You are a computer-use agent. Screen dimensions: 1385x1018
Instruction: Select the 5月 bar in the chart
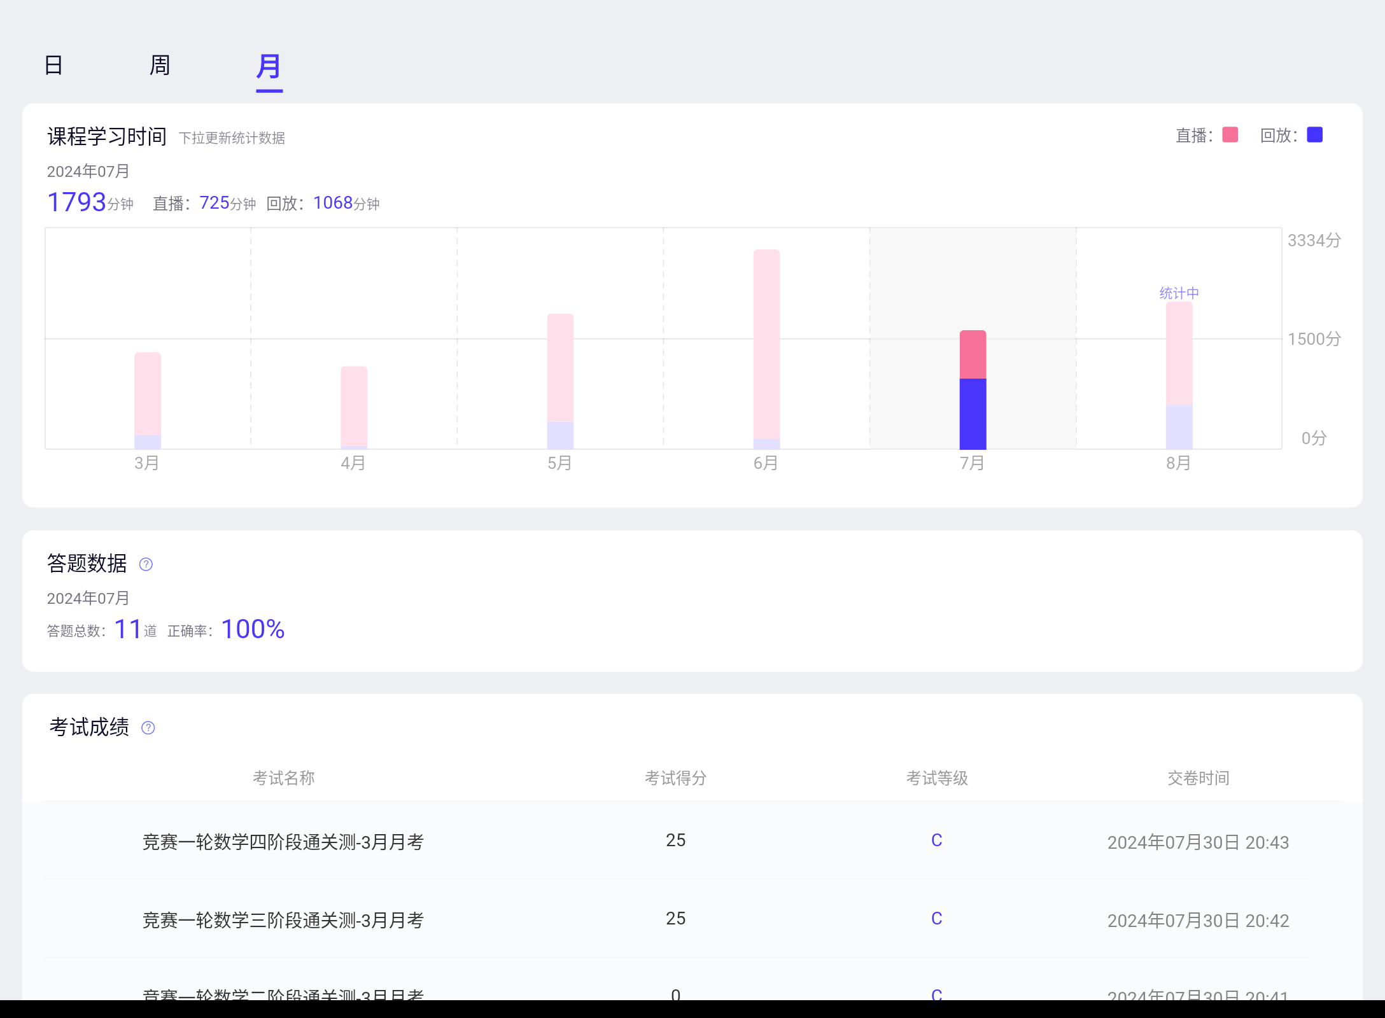560,382
